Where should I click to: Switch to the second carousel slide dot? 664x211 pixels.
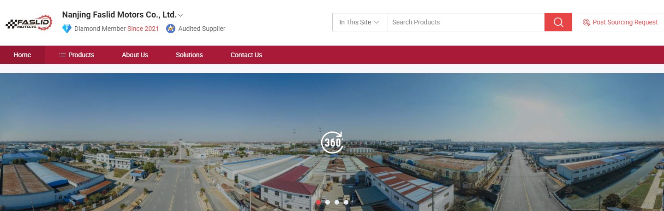(x=328, y=202)
